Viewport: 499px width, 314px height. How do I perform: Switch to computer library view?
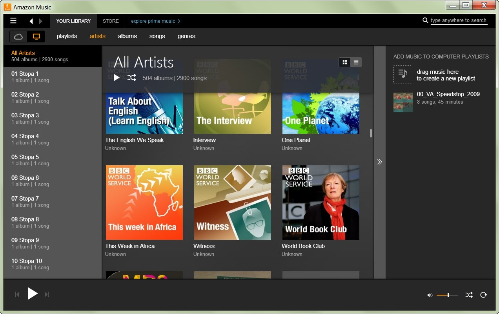click(x=36, y=37)
